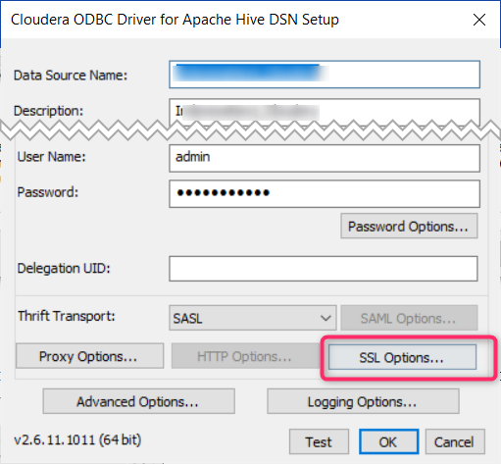The height and width of the screenshot is (464, 501).
Task: Open Logging Options
Action: click(x=363, y=401)
